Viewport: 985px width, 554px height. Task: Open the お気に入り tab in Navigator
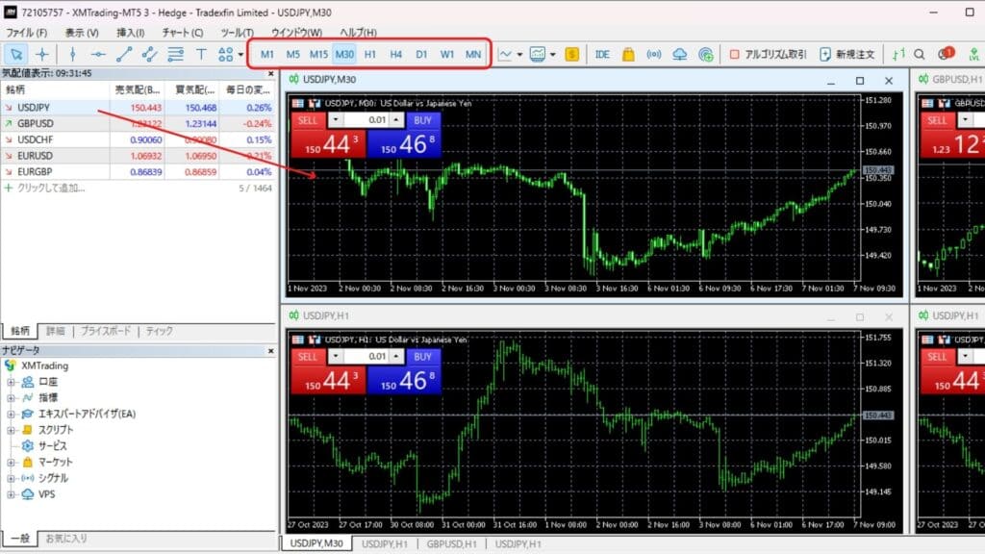(x=66, y=539)
